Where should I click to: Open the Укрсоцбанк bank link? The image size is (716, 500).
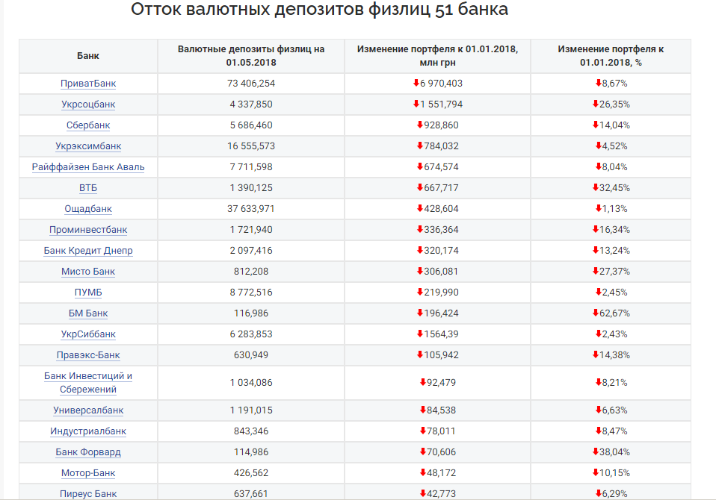coord(88,104)
